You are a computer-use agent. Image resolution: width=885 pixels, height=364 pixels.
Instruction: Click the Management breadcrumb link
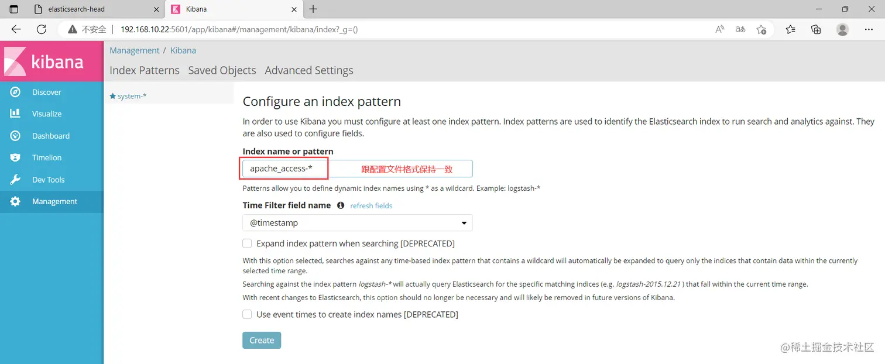click(x=135, y=50)
